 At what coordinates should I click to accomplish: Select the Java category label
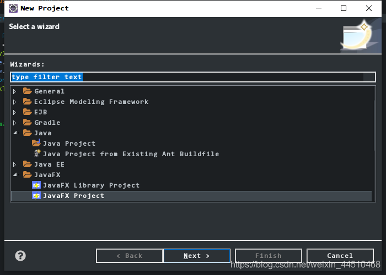(x=43, y=133)
